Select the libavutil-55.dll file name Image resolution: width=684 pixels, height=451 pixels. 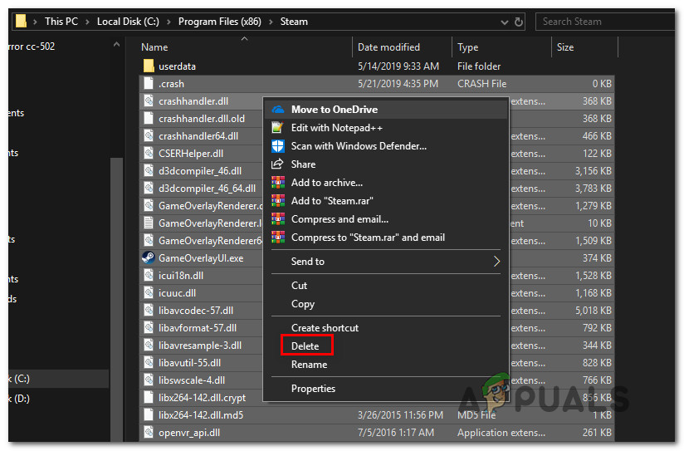[190, 363]
